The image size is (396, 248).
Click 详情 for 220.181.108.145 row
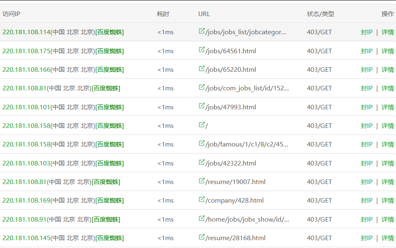(387, 238)
